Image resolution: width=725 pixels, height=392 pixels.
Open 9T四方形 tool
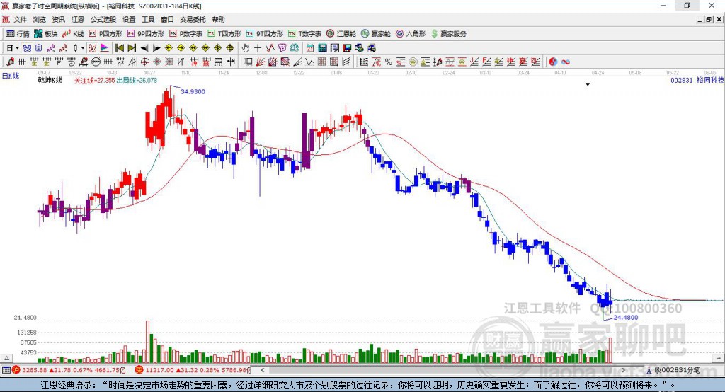[x=265, y=34]
